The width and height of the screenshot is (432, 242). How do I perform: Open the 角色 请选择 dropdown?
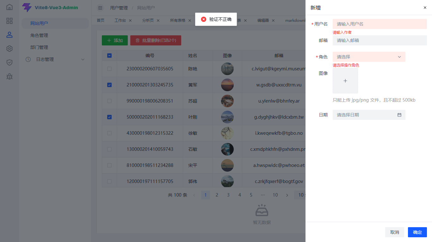point(369,57)
